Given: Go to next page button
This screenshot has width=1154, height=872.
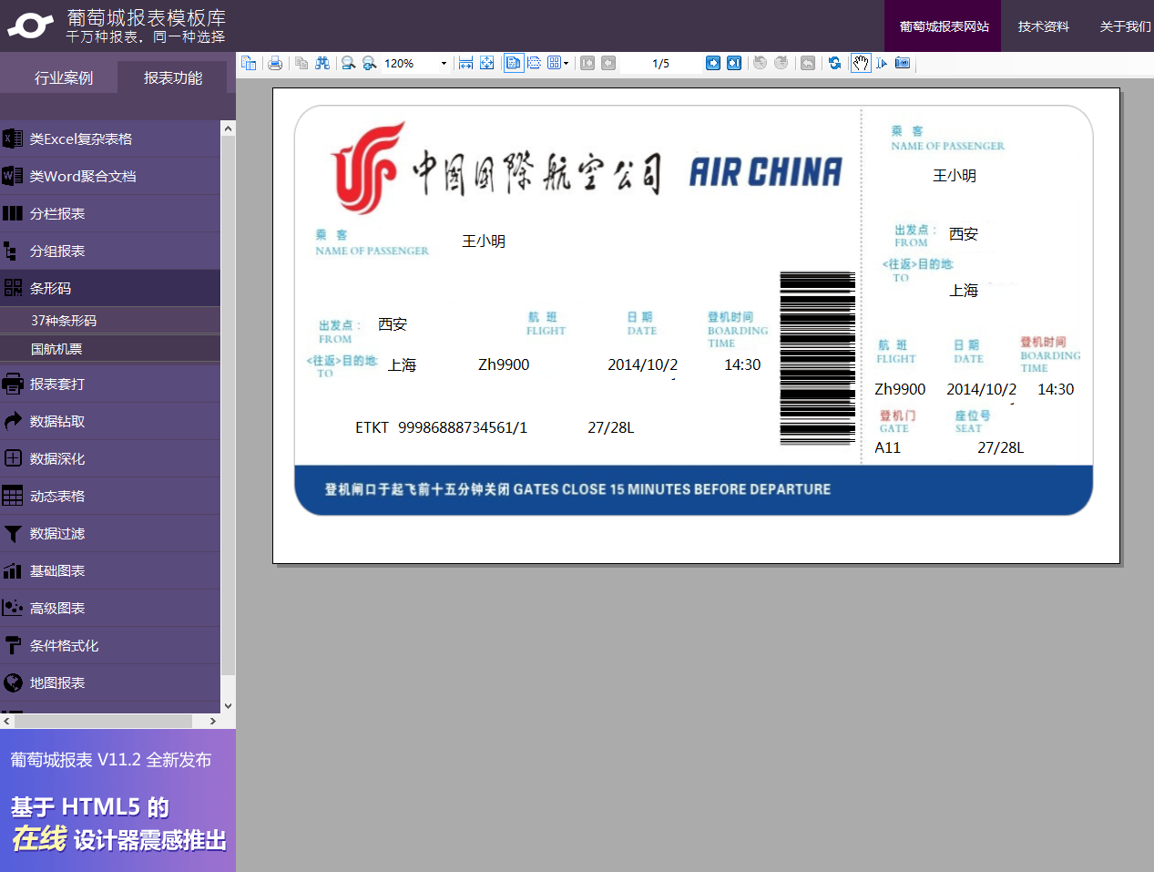Looking at the screenshot, I should [x=713, y=63].
